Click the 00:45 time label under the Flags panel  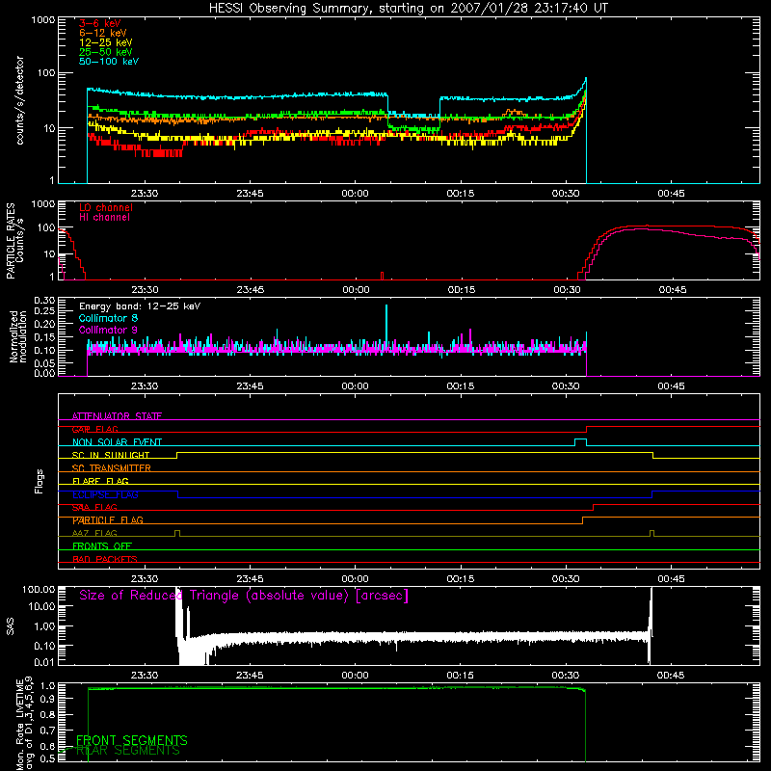click(671, 579)
